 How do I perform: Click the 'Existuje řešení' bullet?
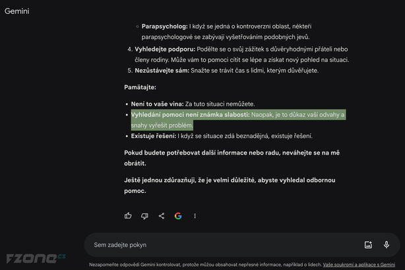click(x=153, y=136)
